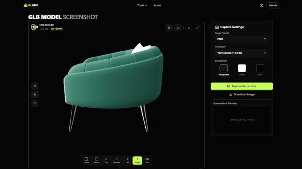302x169 pixels.
Task: Click the sofa_chair.glb file name
Action: [x=46, y=25]
